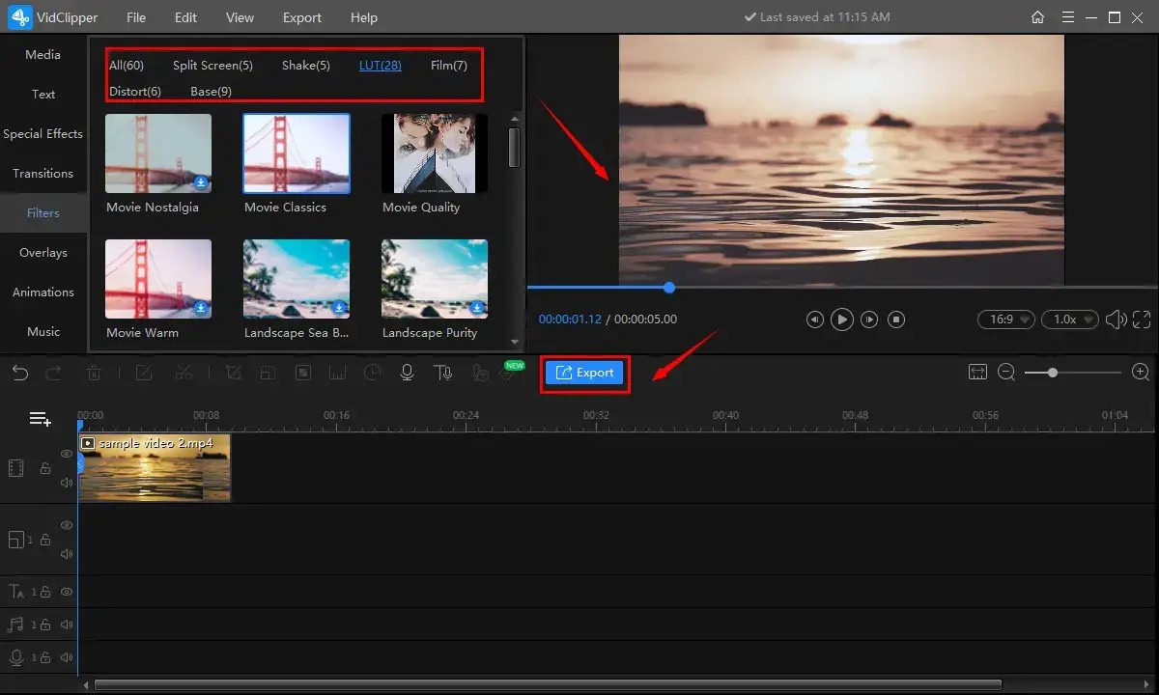Viewport: 1159px width, 695px height.
Task: Click the blue Export button
Action: 584,372
